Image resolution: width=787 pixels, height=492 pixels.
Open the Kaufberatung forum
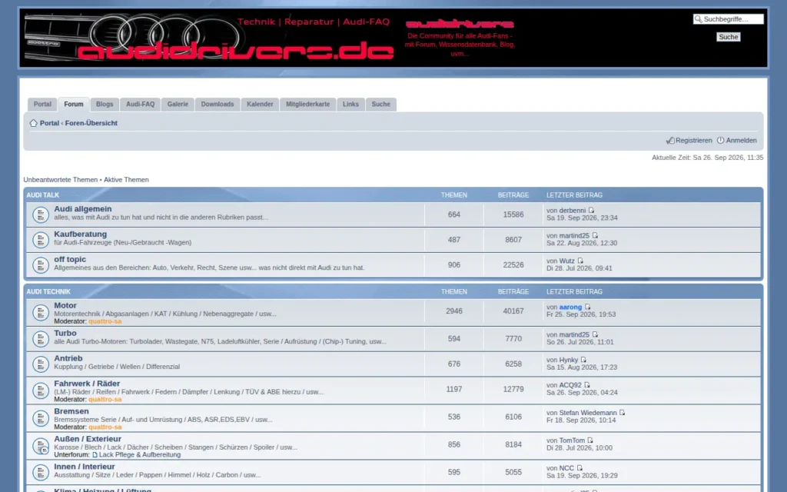pos(80,234)
